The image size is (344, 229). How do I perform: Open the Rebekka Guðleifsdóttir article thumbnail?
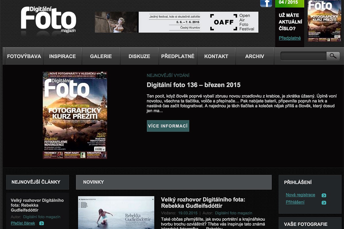pyautogui.click(x=116, y=212)
